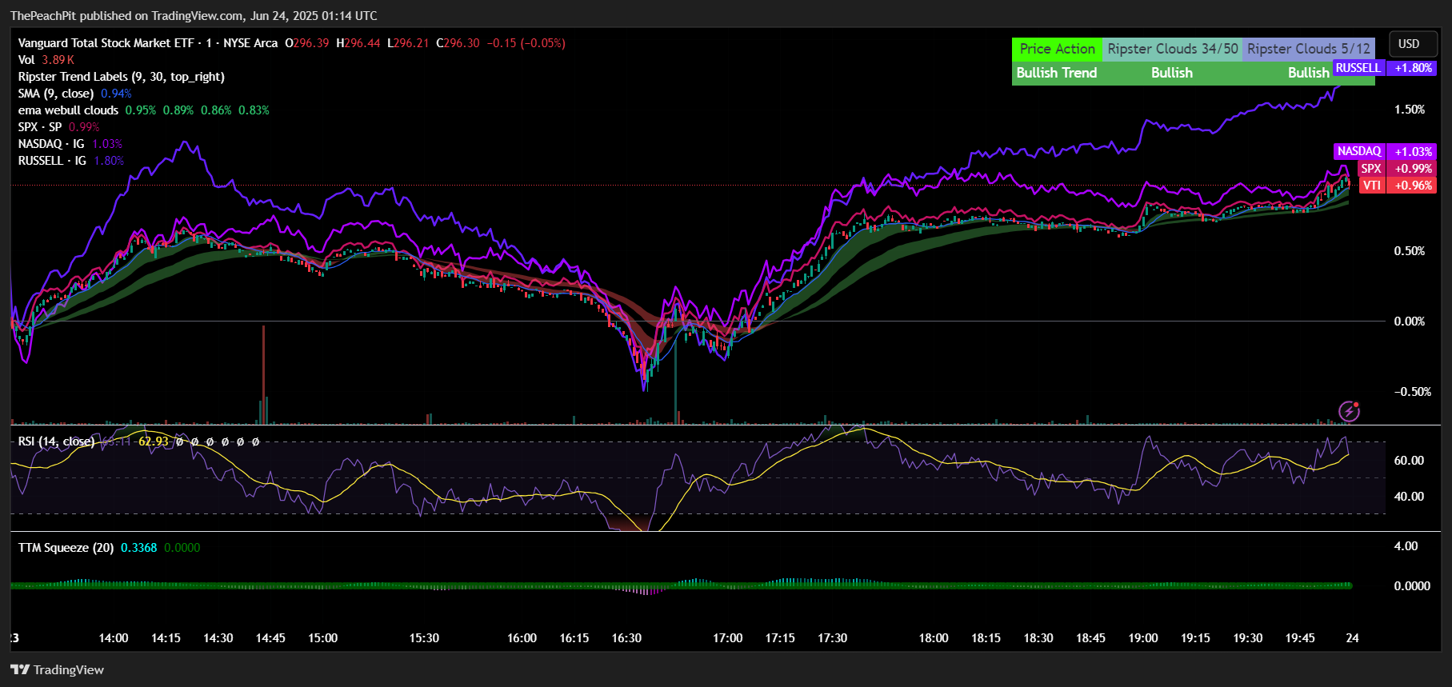Click the 16:30 time axis label

tap(626, 638)
